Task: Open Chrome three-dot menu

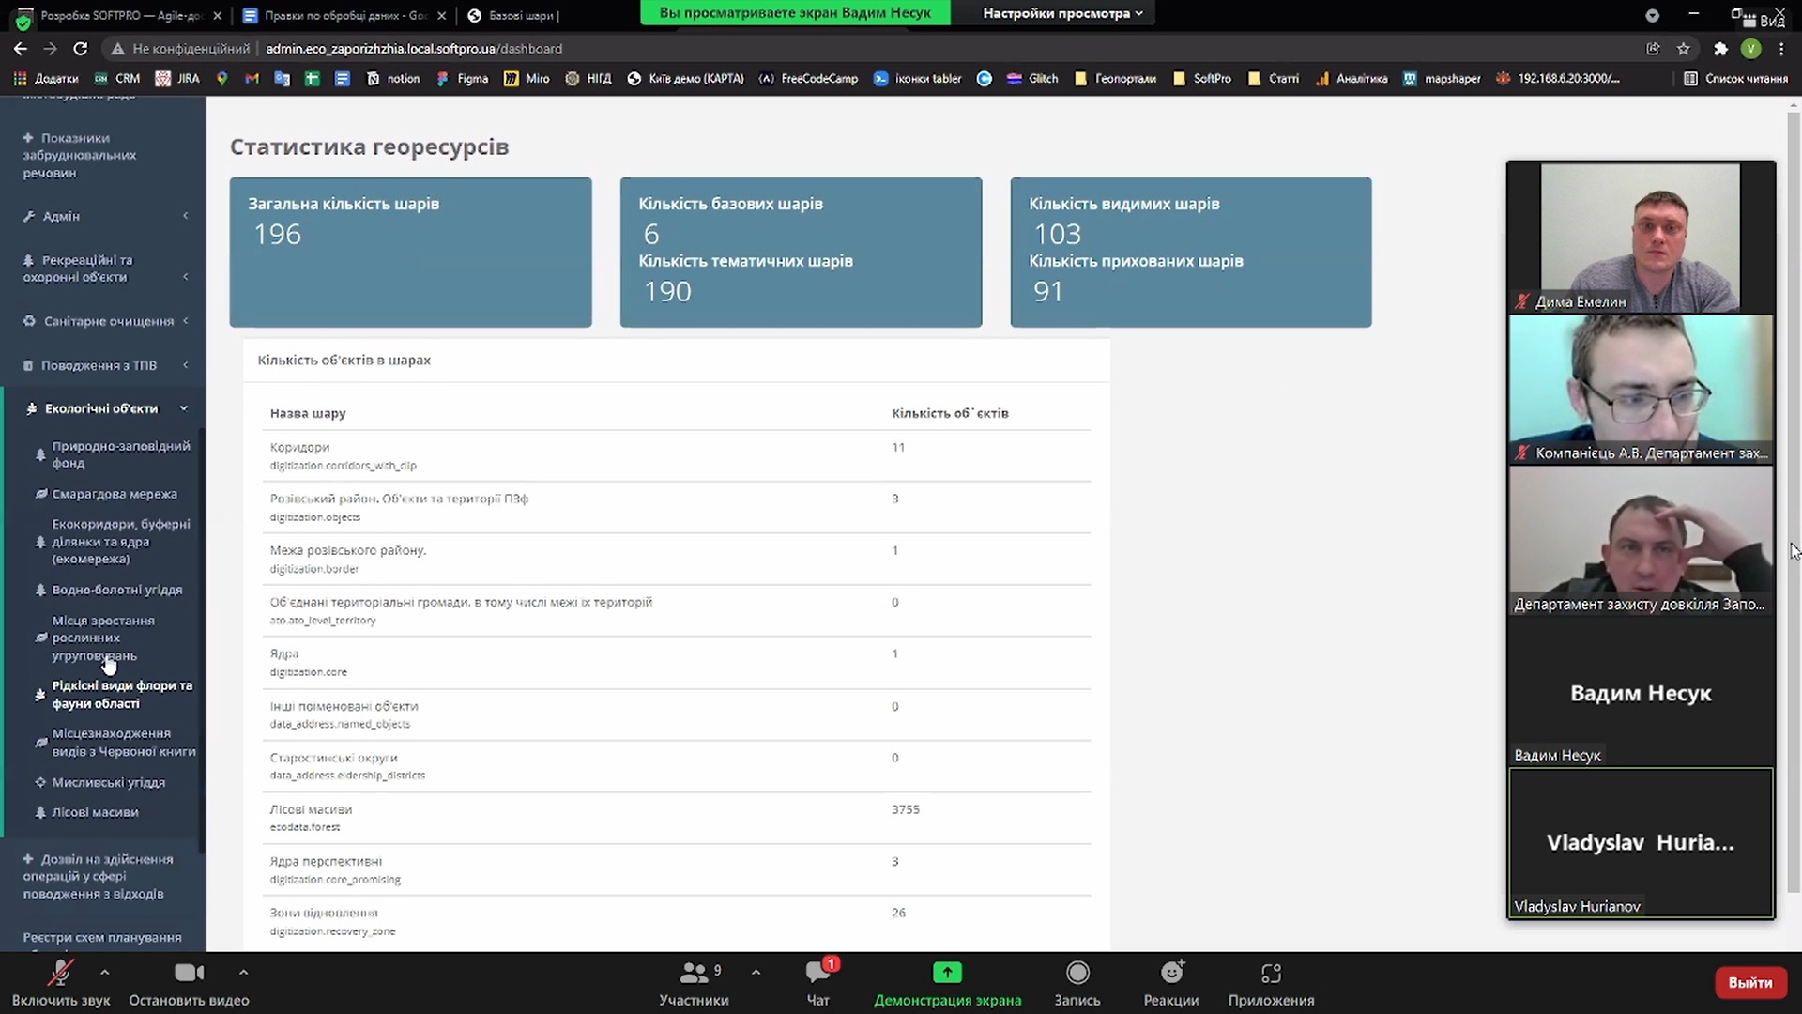Action: [1781, 49]
